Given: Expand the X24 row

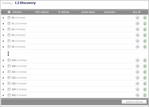Looking at the screenshot, I should (x=3, y=90).
